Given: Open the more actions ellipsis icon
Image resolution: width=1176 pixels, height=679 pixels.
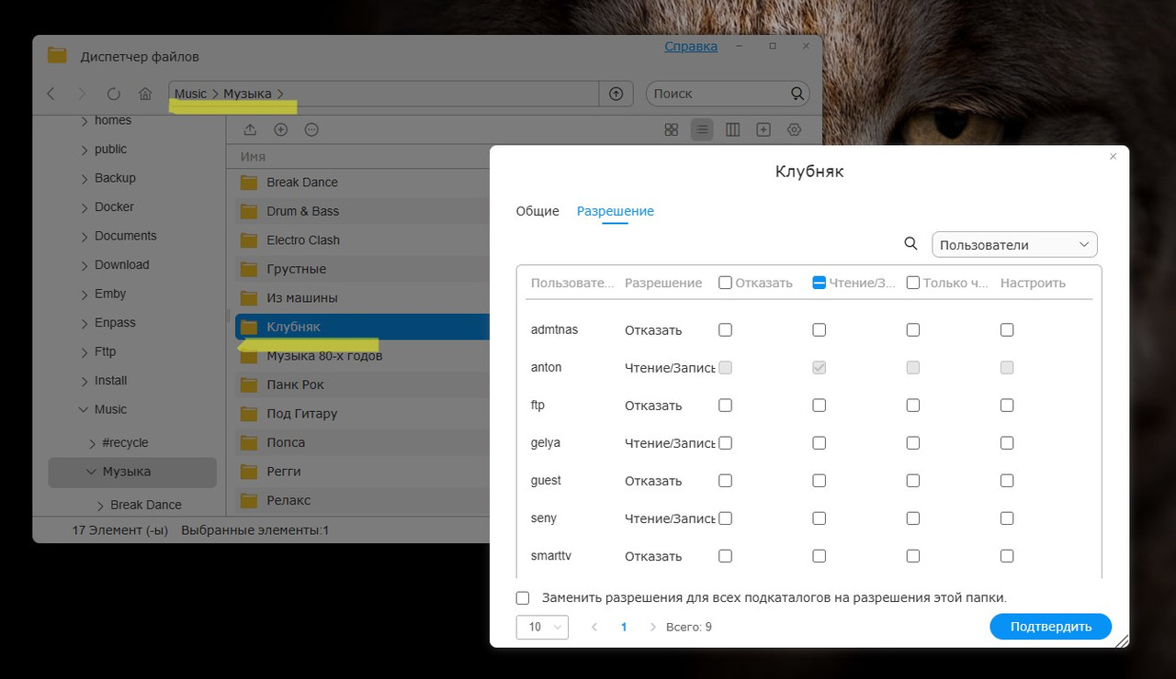Looking at the screenshot, I should (311, 130).
